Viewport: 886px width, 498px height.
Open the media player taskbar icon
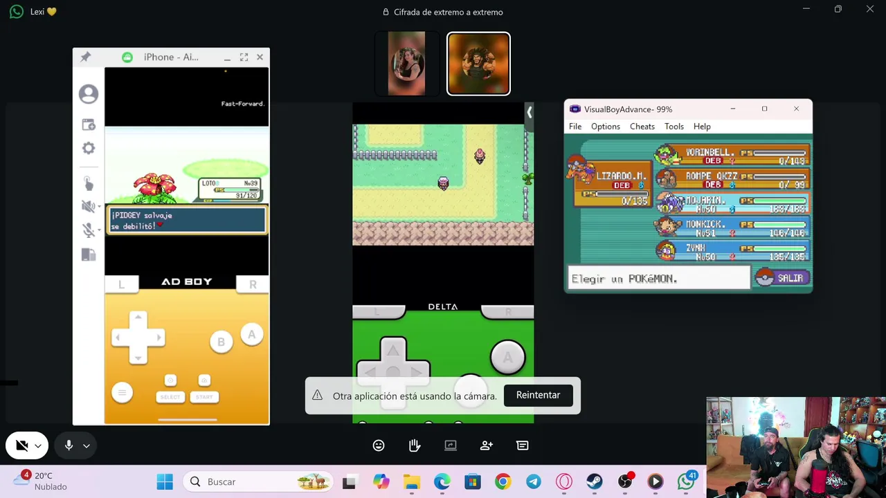click(656, 481)
